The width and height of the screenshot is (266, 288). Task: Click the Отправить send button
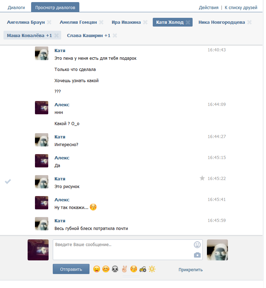click(71, 269)
